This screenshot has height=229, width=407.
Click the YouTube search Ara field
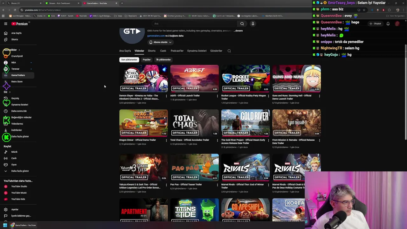[x=194, y=24]
